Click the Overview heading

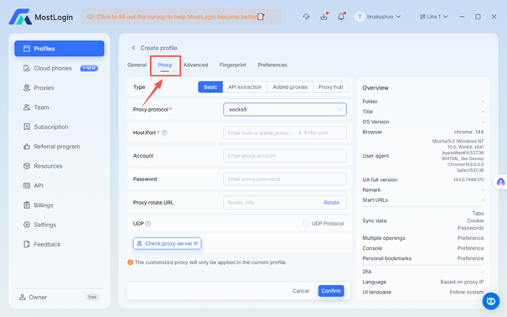tap(375, 88)
